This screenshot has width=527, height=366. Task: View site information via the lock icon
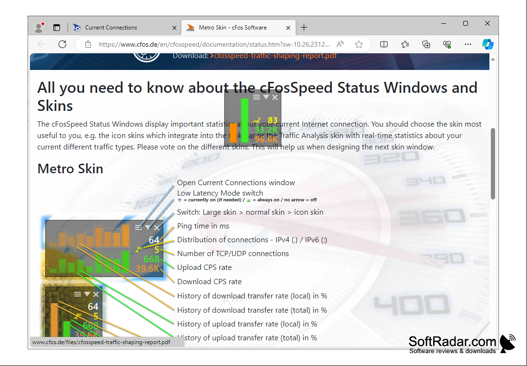click(x=88, y=44)
